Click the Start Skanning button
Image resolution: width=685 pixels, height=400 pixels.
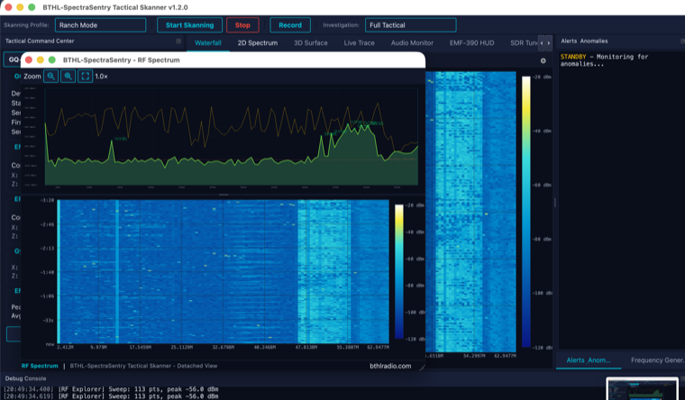189,25
